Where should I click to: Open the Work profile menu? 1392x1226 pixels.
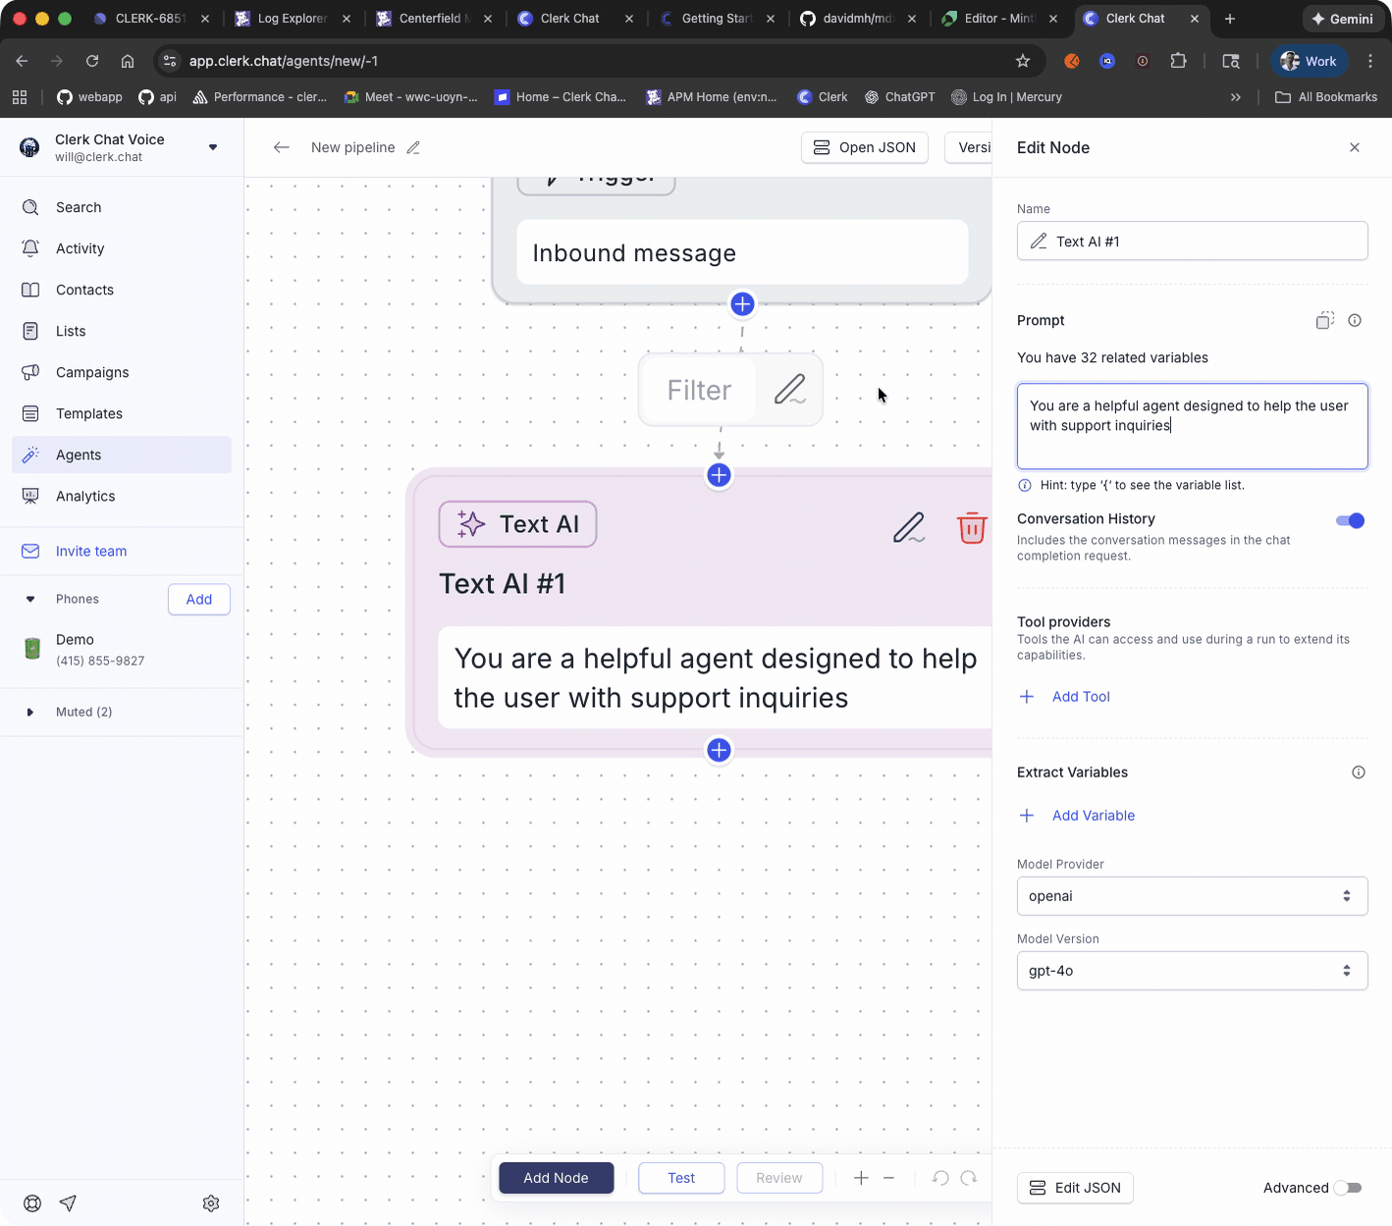pos(1310,61)
